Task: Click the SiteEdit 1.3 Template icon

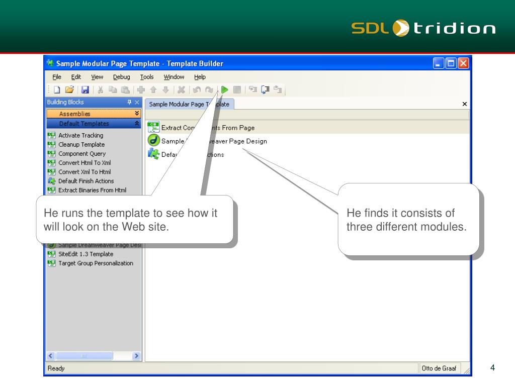Action: [52, 254]
